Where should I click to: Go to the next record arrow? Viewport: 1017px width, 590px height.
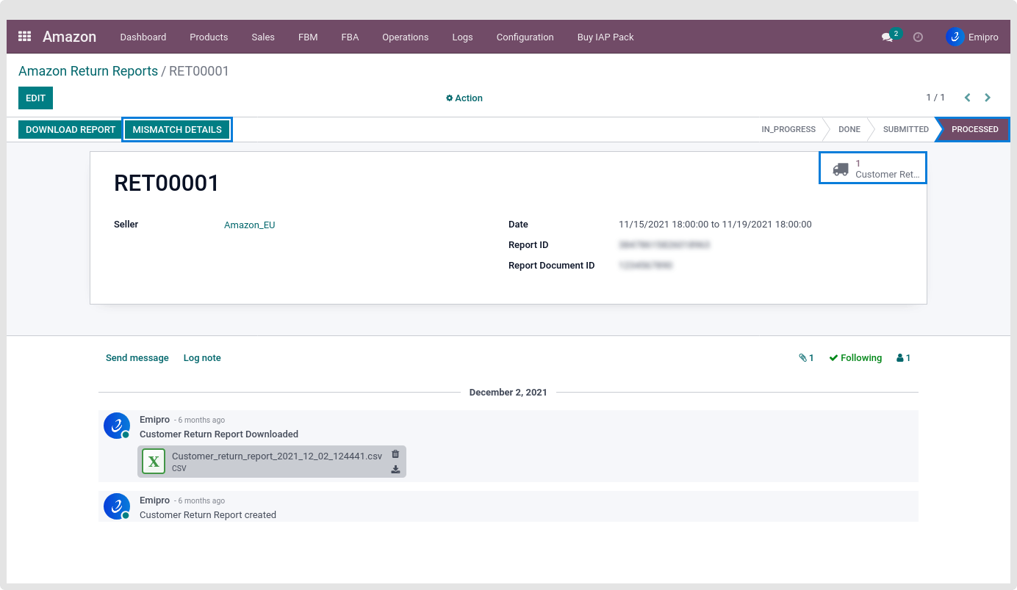(988, 98)
